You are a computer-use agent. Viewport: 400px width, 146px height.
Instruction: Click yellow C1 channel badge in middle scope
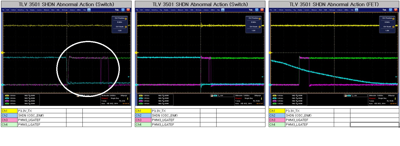pos(140,96)
